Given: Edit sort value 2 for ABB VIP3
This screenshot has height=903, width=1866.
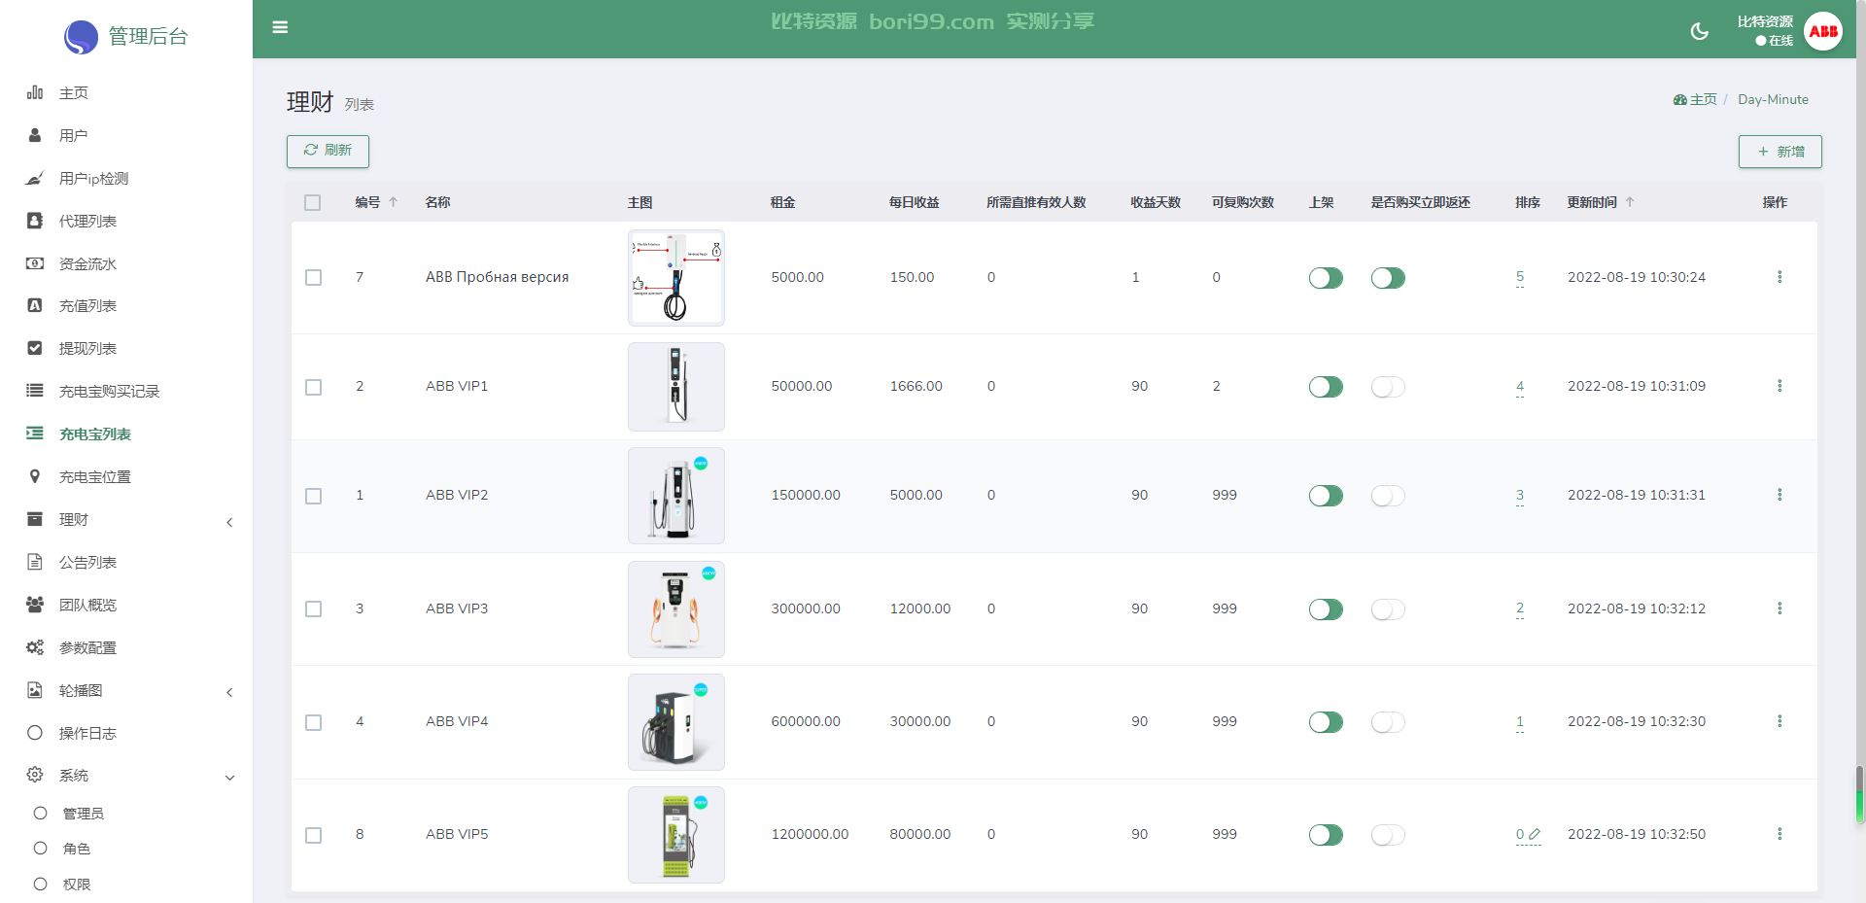Looking at the screenshot, I should [x=1520, y=609].
